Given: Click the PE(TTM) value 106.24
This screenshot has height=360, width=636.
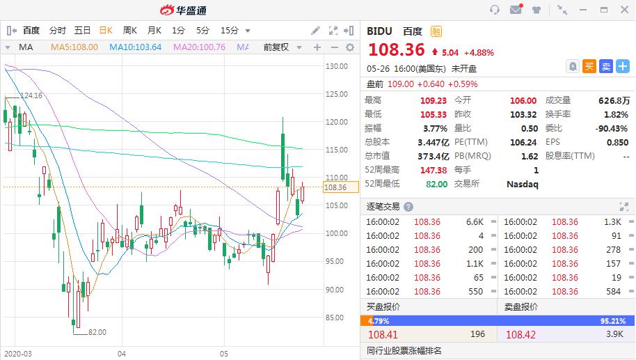Looking at the screenshot, I should 523,143.
